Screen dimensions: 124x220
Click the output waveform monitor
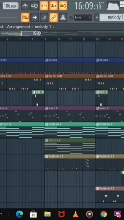(x=113, y=6)
